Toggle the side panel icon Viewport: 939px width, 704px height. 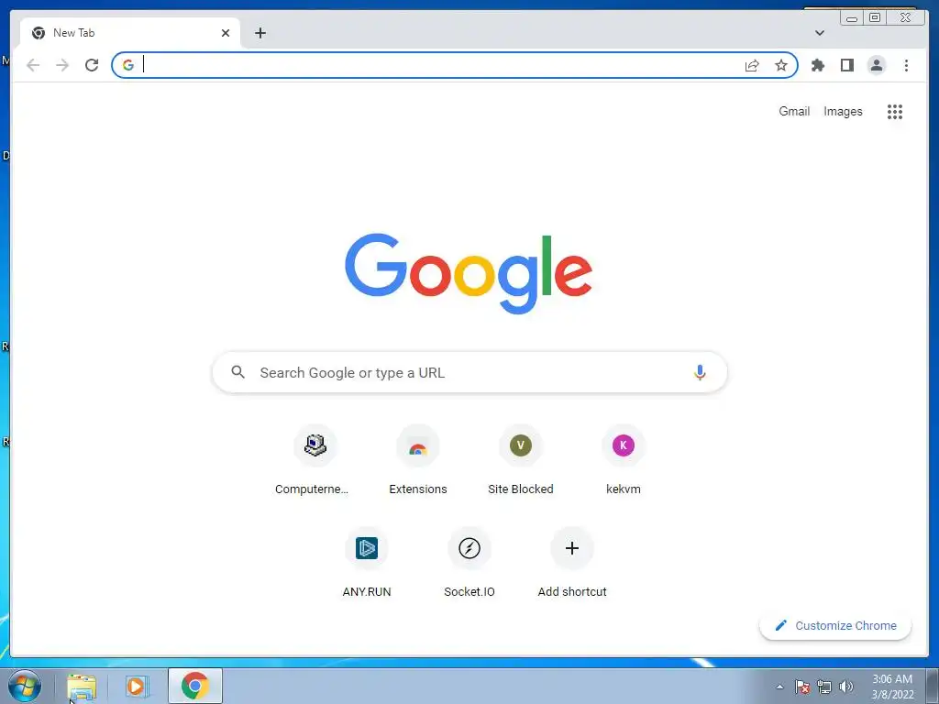pyautogui.click(x=846, y=65)
